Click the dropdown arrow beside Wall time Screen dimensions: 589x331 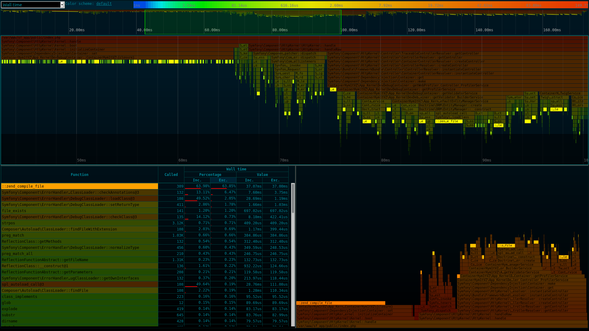[62, 5]
